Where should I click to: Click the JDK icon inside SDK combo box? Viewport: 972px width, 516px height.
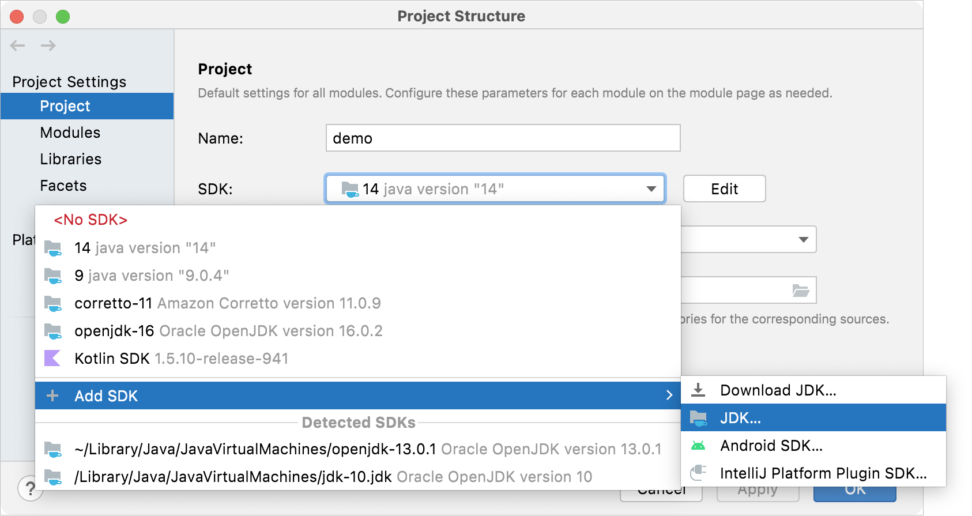pyautogui.click(x=350, y=189)
